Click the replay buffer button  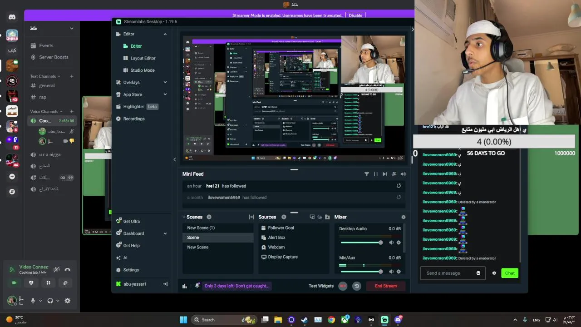pyautogui.click(x=357, y=286)
